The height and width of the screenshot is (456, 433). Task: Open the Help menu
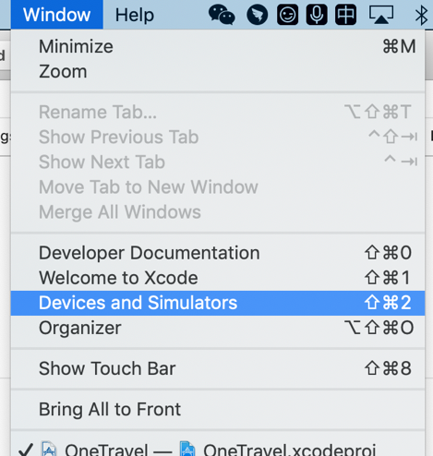coord(135,15)
